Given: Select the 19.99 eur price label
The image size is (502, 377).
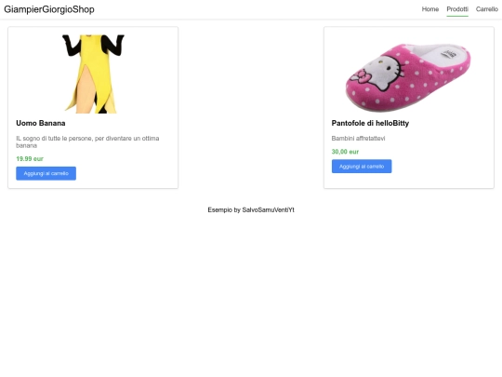Looking at the screenshot, I should pyautogui.click(x=30, y=158).
